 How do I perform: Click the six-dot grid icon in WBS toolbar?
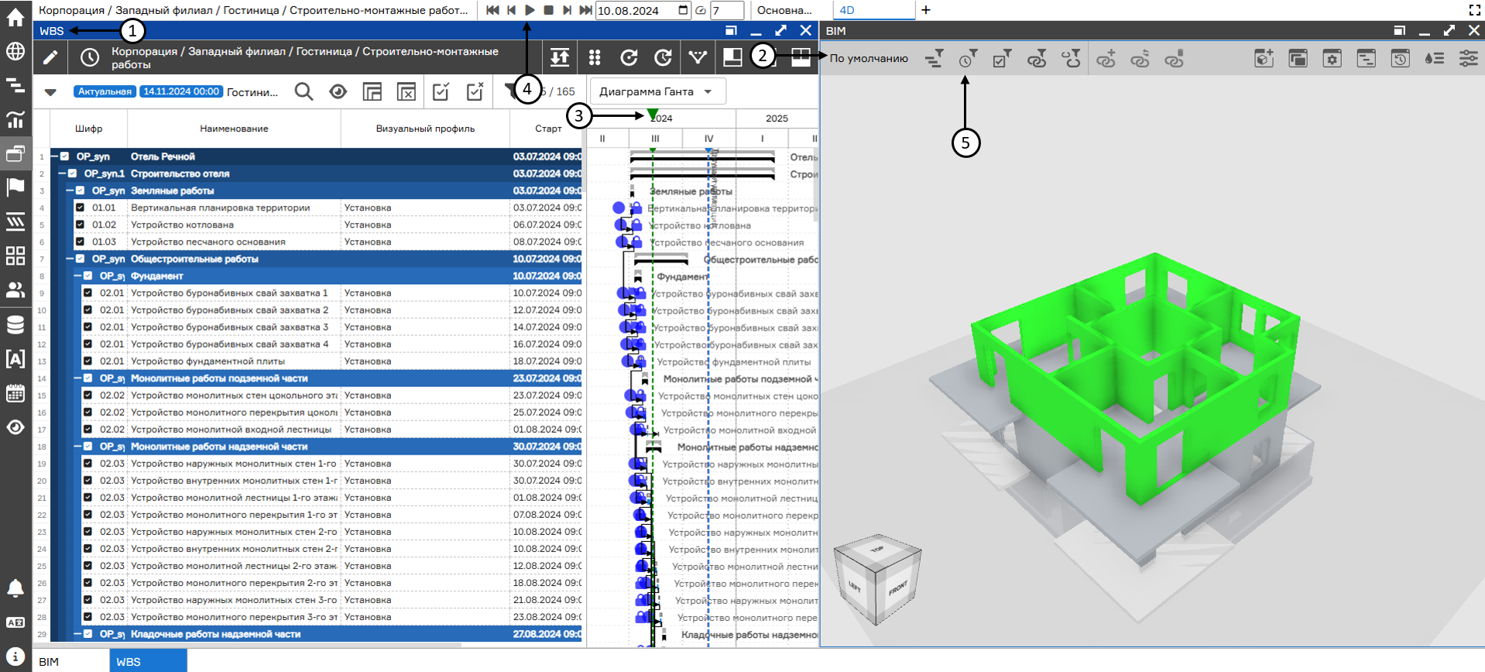point(595,58)
